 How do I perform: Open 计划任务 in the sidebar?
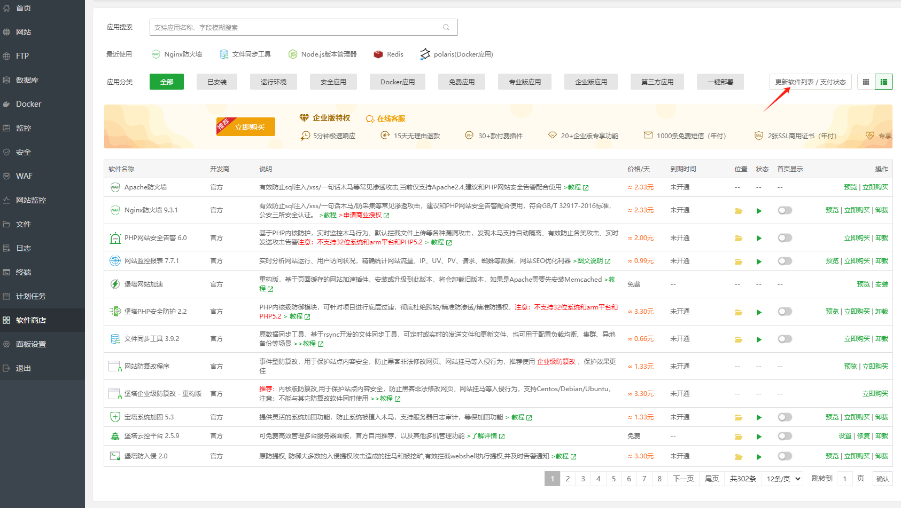tap(42, 296)
